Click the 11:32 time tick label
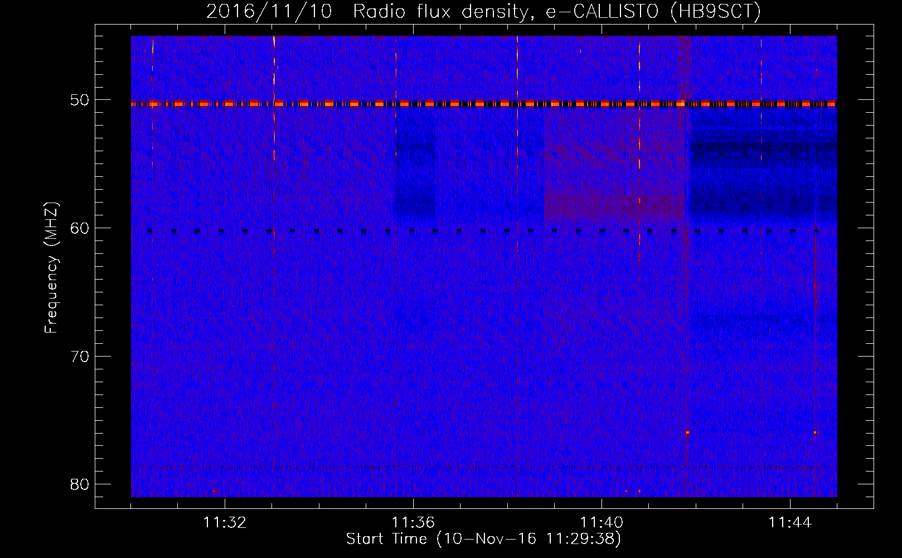 (x=225, y=523)
